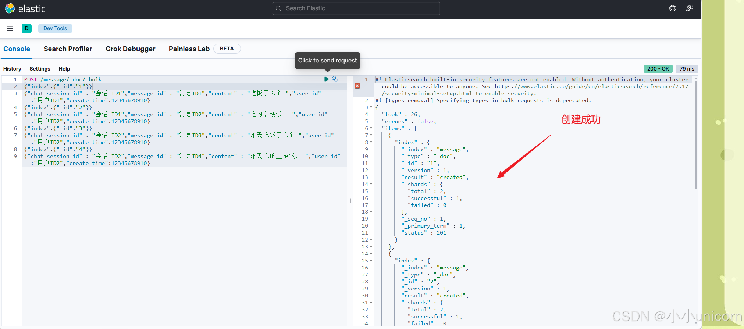The image size is (744, 329).
Task: Open the wrench request options icon
Action: click(x=335, y=79)
